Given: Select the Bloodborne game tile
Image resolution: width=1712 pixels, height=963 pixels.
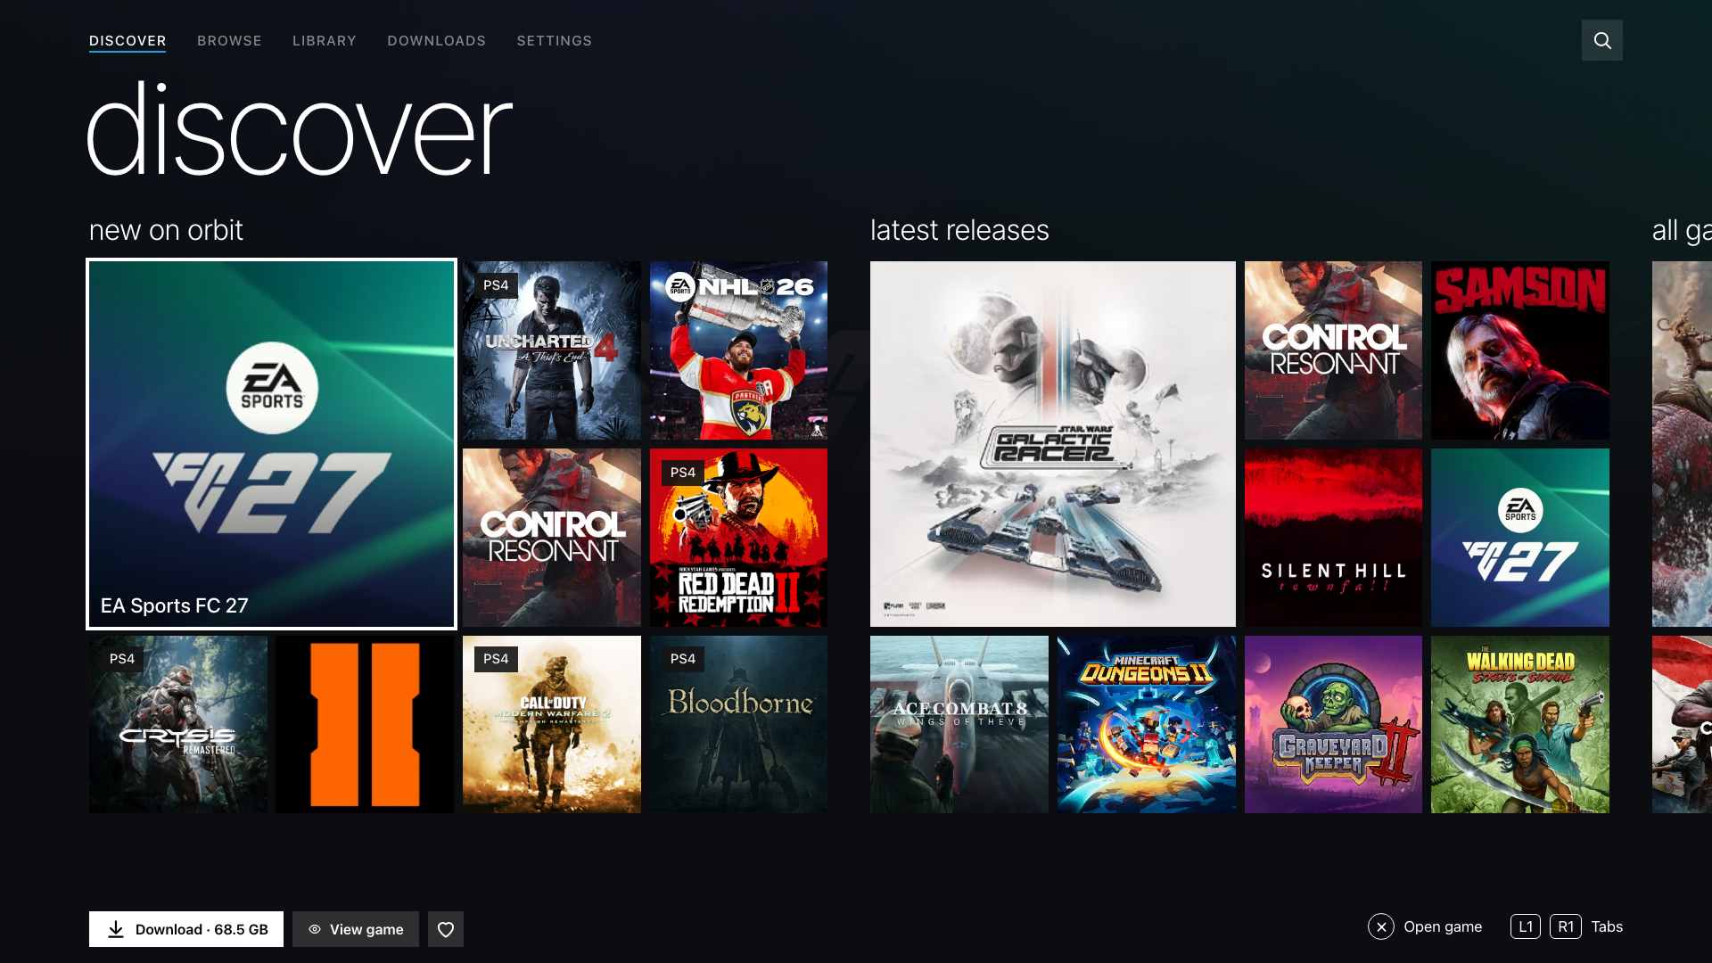Looking at the screenshot, I should (x=738, y=724).
